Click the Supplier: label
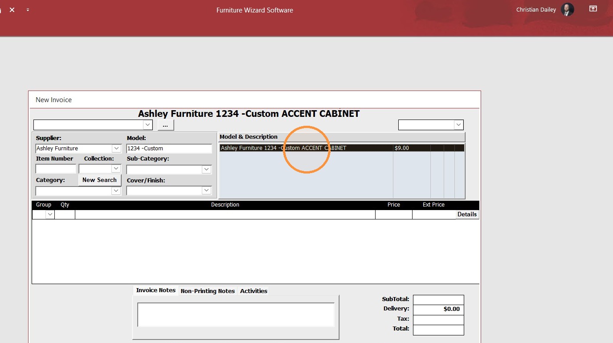This screenshot has width=613, height=343. click(49, 138)
